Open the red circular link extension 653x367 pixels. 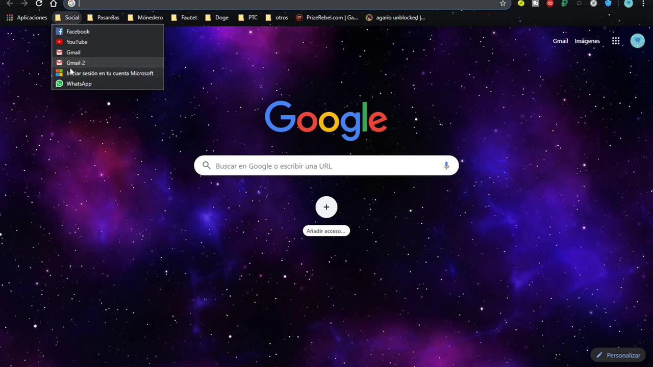(550, 3)
